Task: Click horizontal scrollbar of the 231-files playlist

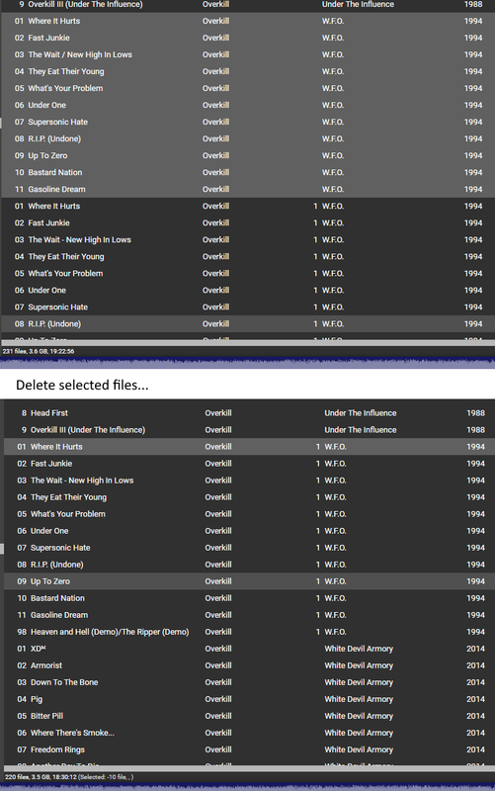Action: click(247, 343)
